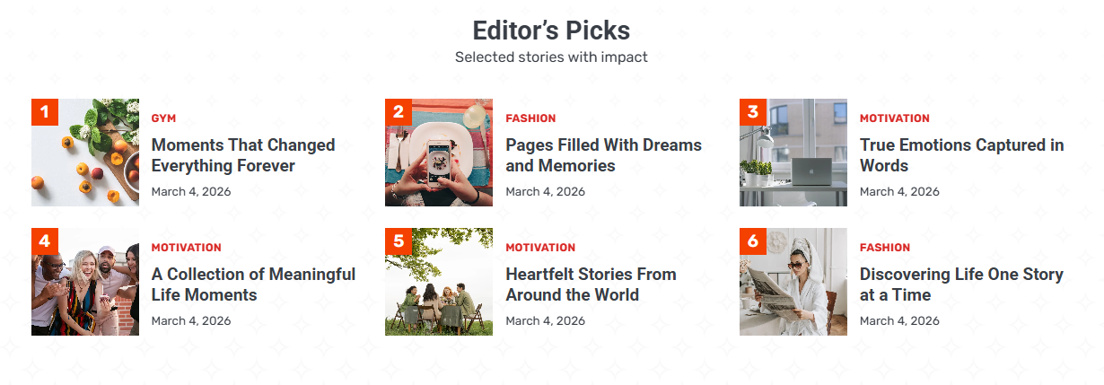Click the number 5 rank badge
The height and width of the screenshot is (385, 1104).
[399, 241]
